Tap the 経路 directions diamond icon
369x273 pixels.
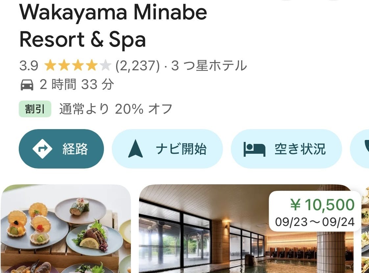click(x=42, y=148)
